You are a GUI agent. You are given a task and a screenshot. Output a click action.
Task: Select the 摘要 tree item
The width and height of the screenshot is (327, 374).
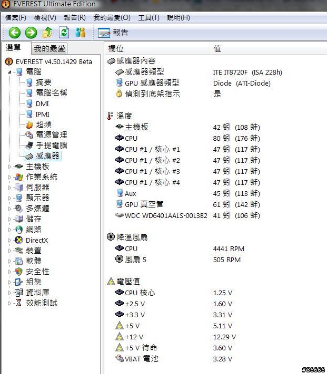(44, 82)
